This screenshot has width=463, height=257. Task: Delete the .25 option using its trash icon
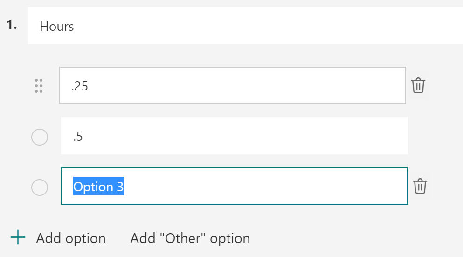[x=418, y=86]
